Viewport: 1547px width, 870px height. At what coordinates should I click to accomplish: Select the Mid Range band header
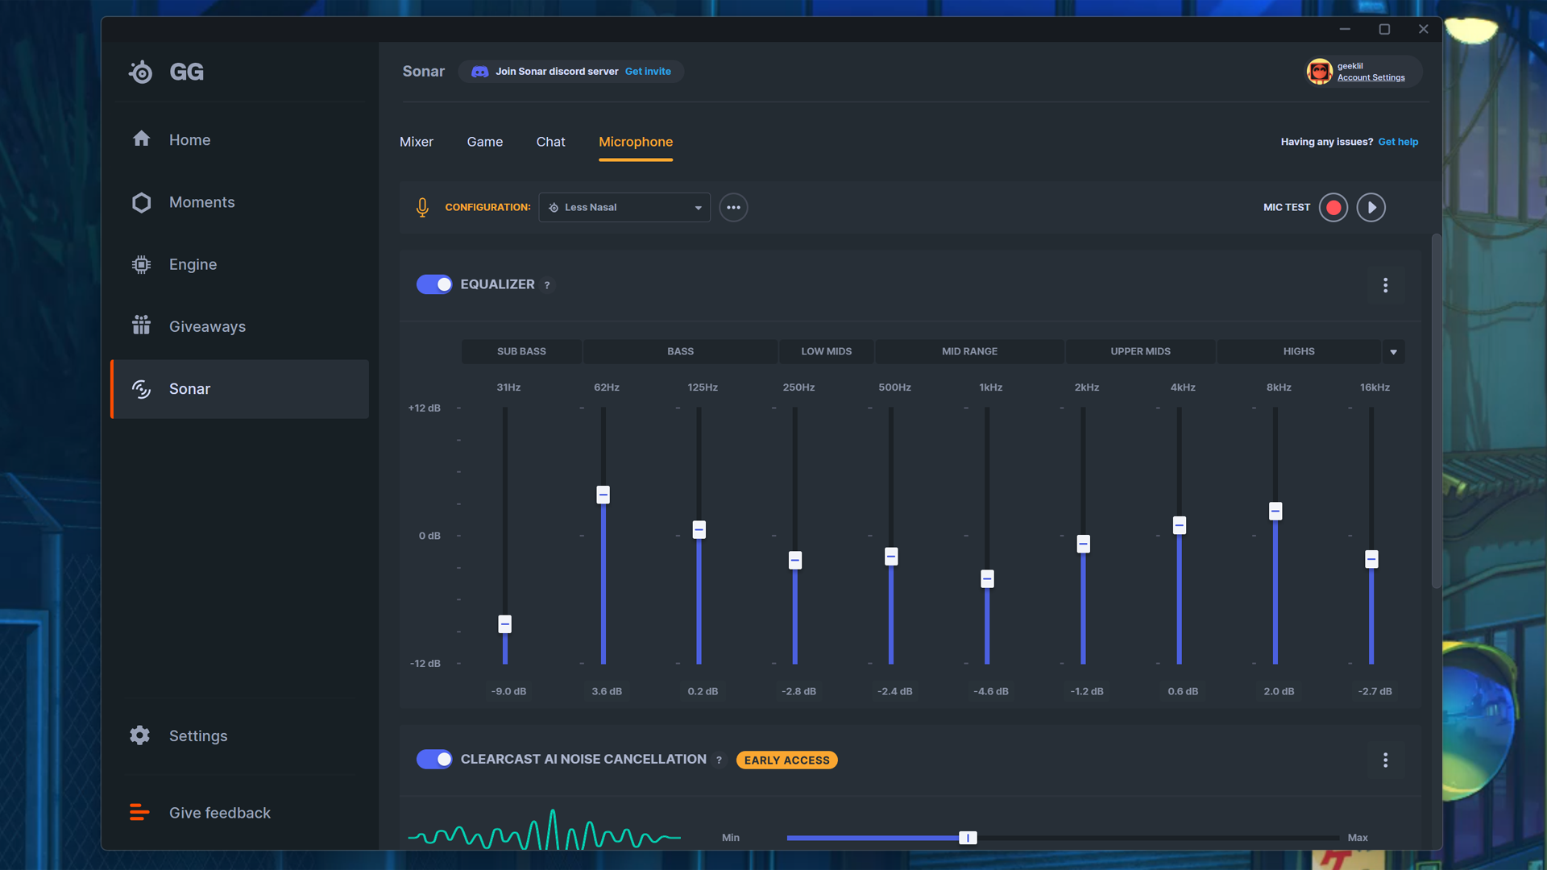[969, 351]
